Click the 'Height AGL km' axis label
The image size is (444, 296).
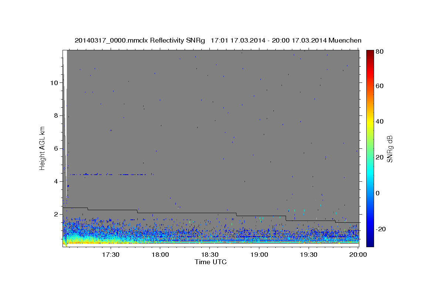[x=43, y=148]
